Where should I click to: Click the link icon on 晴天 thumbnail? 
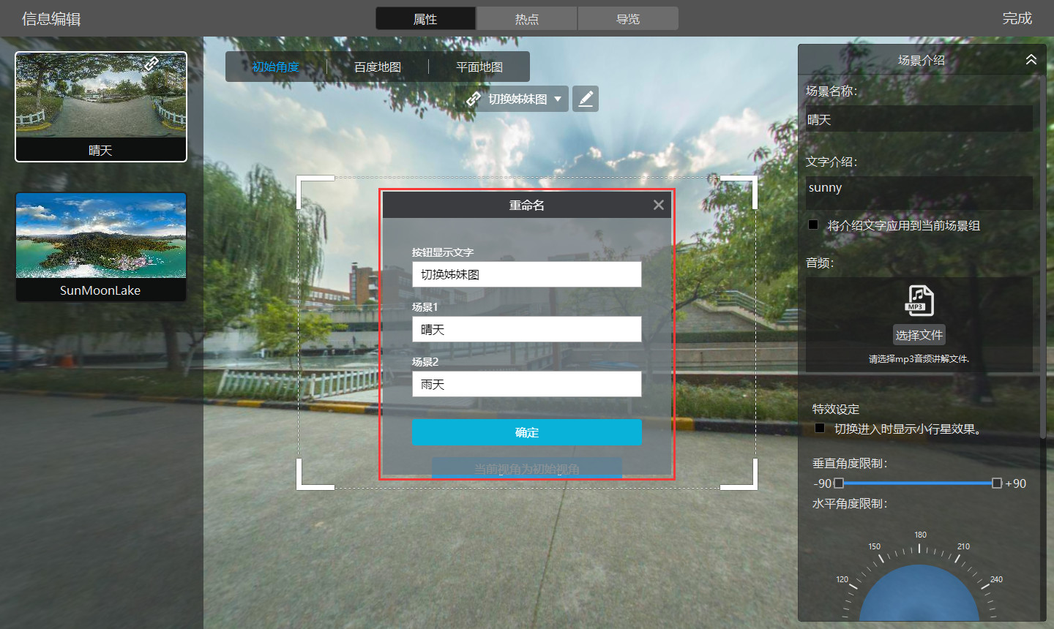click(152, 64)
